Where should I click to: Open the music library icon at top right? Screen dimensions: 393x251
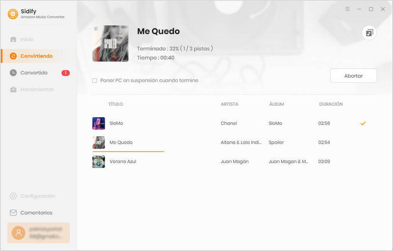point(369,33)
